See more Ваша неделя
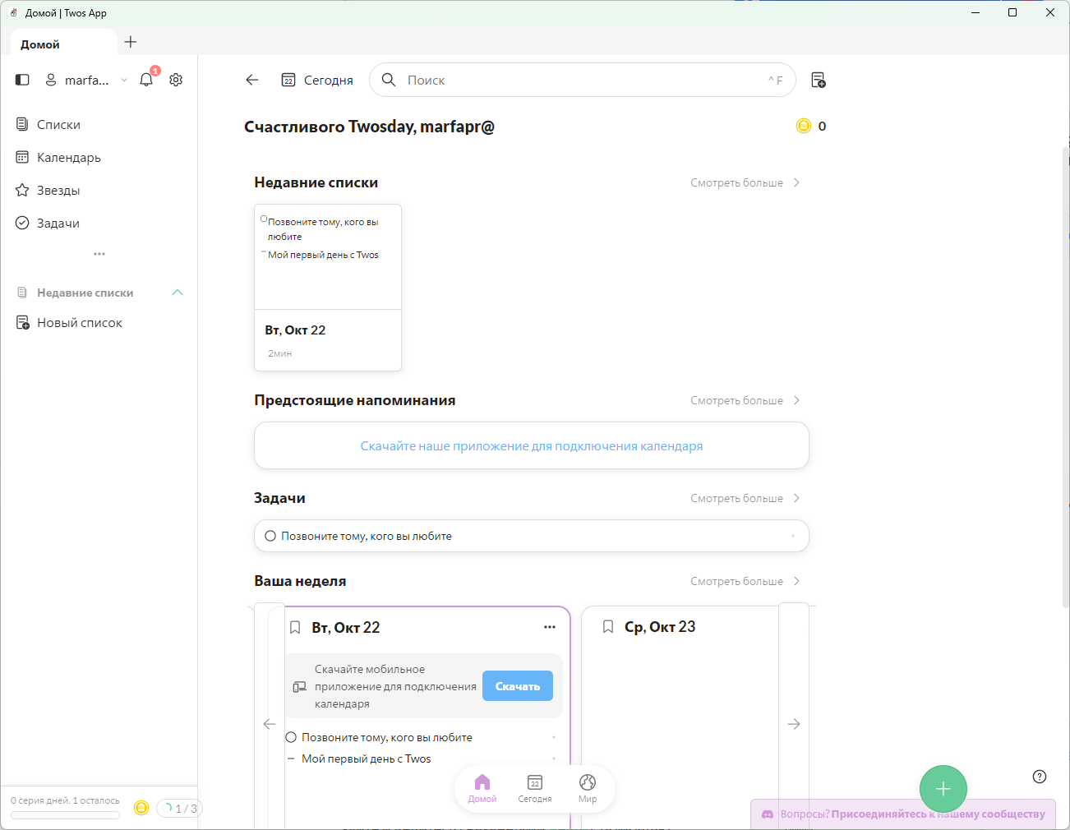Screen dimensions: 1070x830 pyautogui.click(x=745, y=581)
